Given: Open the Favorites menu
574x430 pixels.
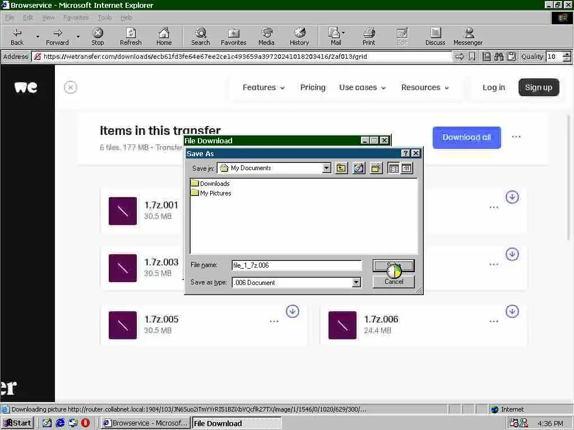Looking at the screenshot, I should point(76,17).
